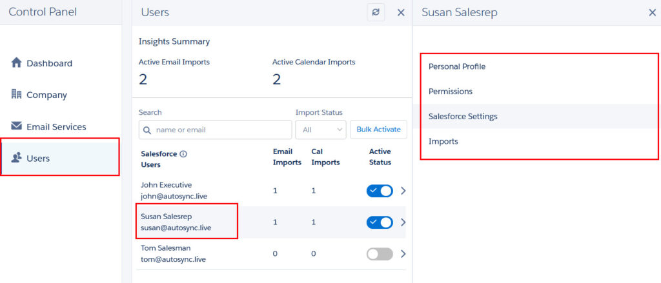Expand Tom Salesman's details chevron
Image resolution: width=661 pixels, height=283 pixels.
(403, 254)
